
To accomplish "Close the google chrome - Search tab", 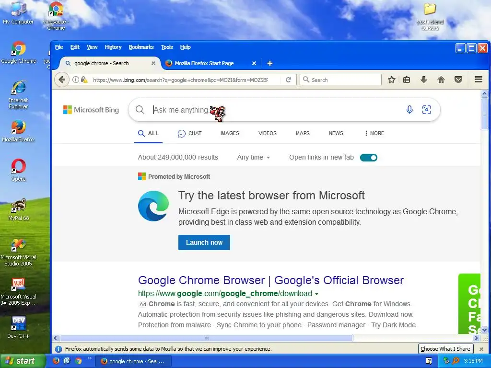I will point(153,63).
